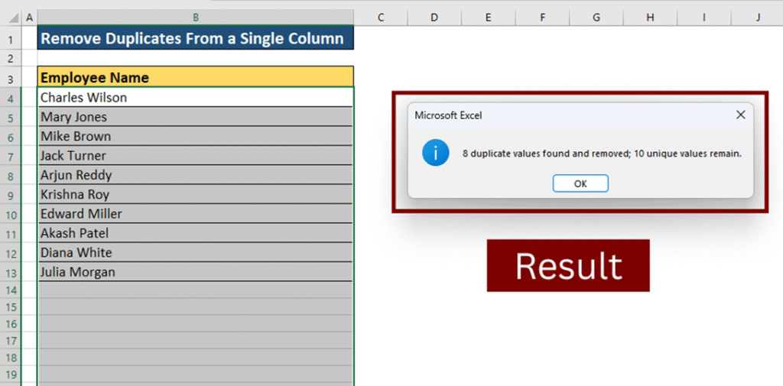Image resolution: width=783 pixels, height=386 pixels.
Task: Click the Employee Name header cell
Action: [196, 77]
